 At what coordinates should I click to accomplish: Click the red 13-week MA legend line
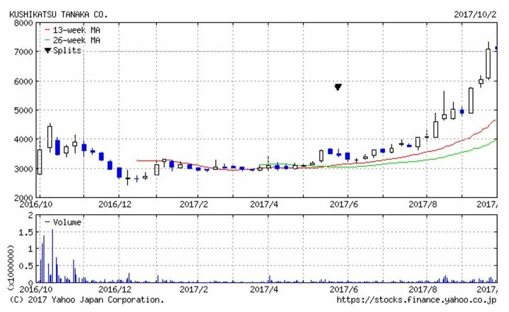click(47, 30)
